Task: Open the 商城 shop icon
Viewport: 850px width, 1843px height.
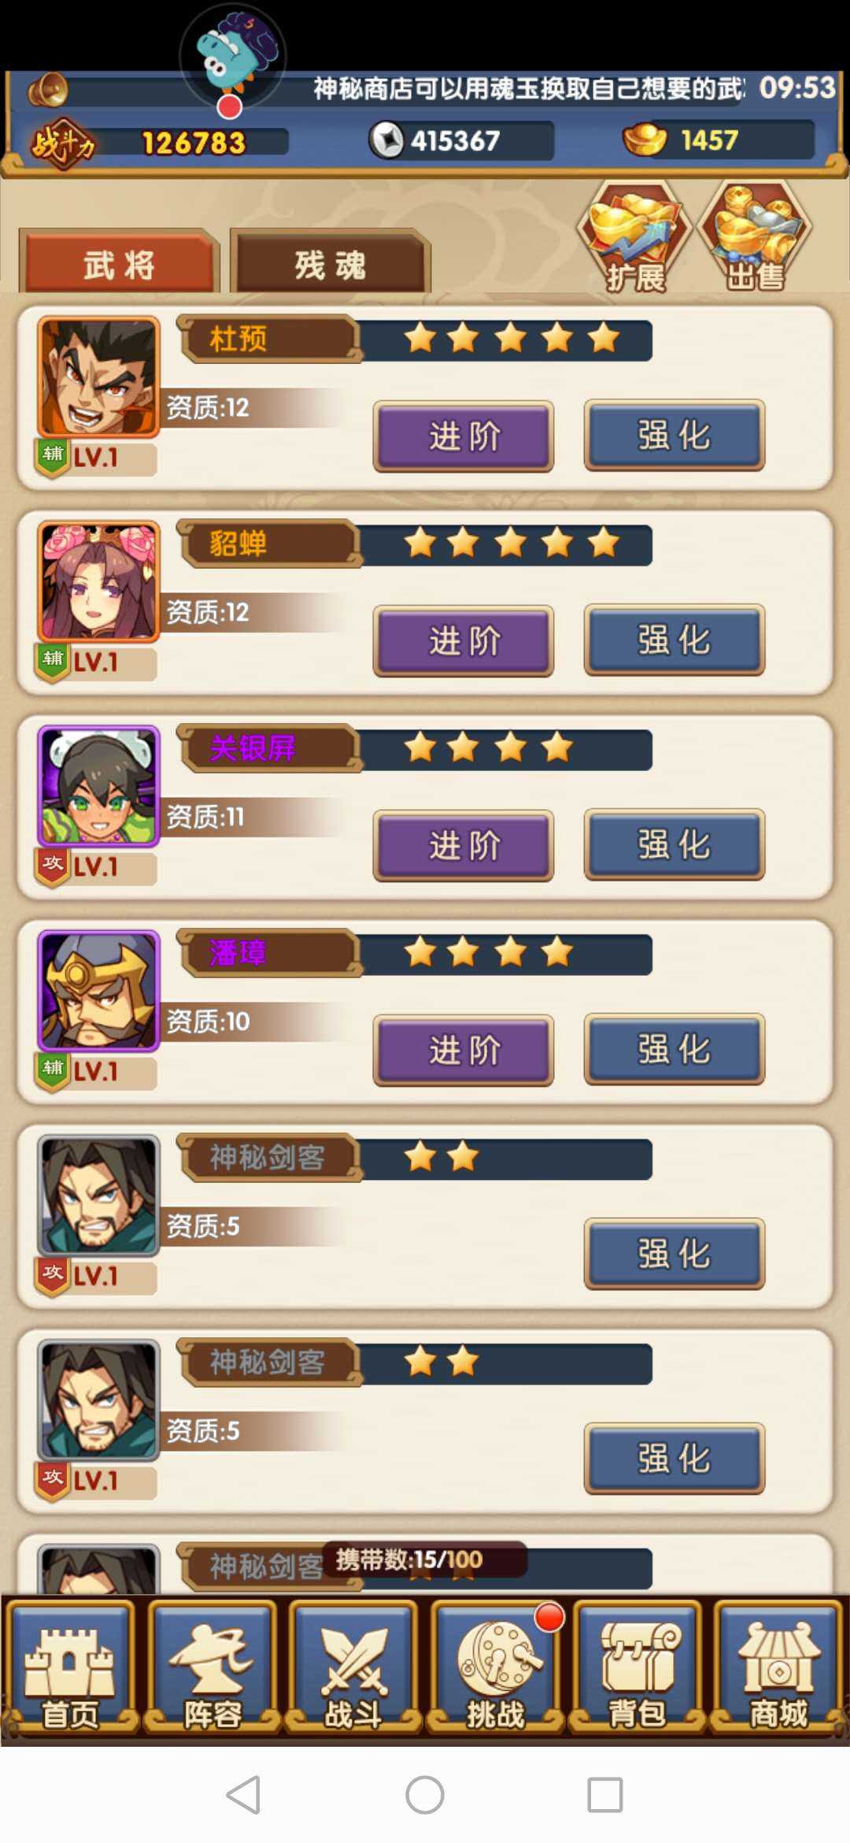Action: click(x=778, y=1667)
